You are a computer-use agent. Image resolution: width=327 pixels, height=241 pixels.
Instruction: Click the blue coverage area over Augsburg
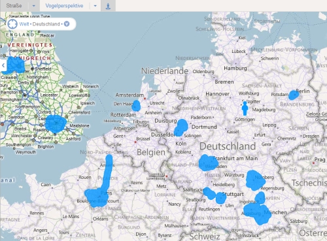pyautogui.click(x=251, y=210)
